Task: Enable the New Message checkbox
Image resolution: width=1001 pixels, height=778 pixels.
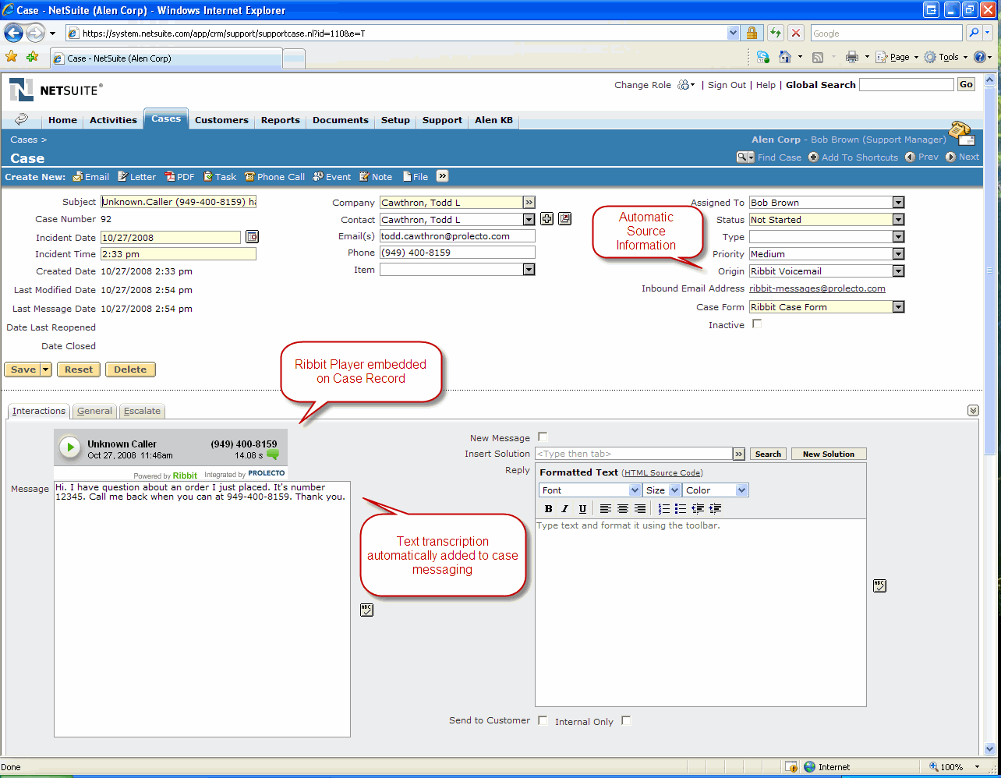Action: (x=542, y=437)
